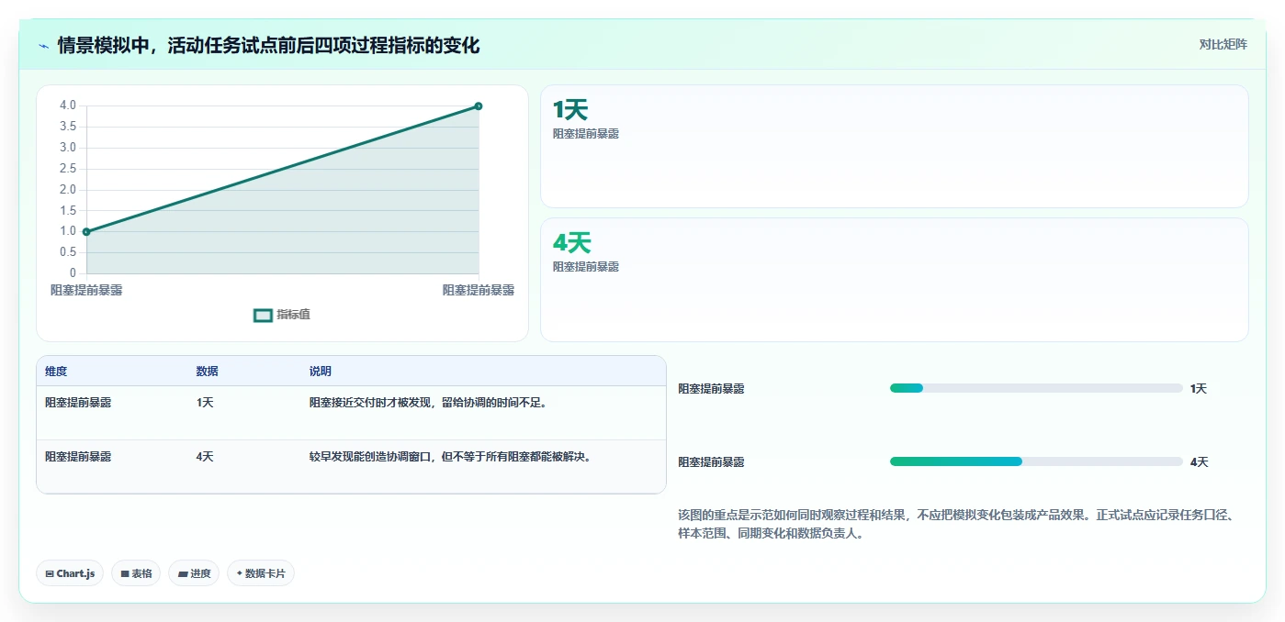The image size is (1285, 622).
Task: Click the 进度 chip
Action: 194,573
